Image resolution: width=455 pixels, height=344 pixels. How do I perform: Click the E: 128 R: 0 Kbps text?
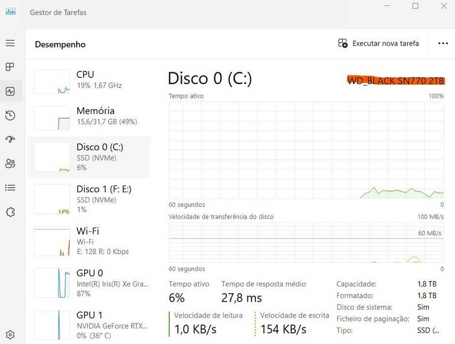pyautogui.click(x=103, y=252)
